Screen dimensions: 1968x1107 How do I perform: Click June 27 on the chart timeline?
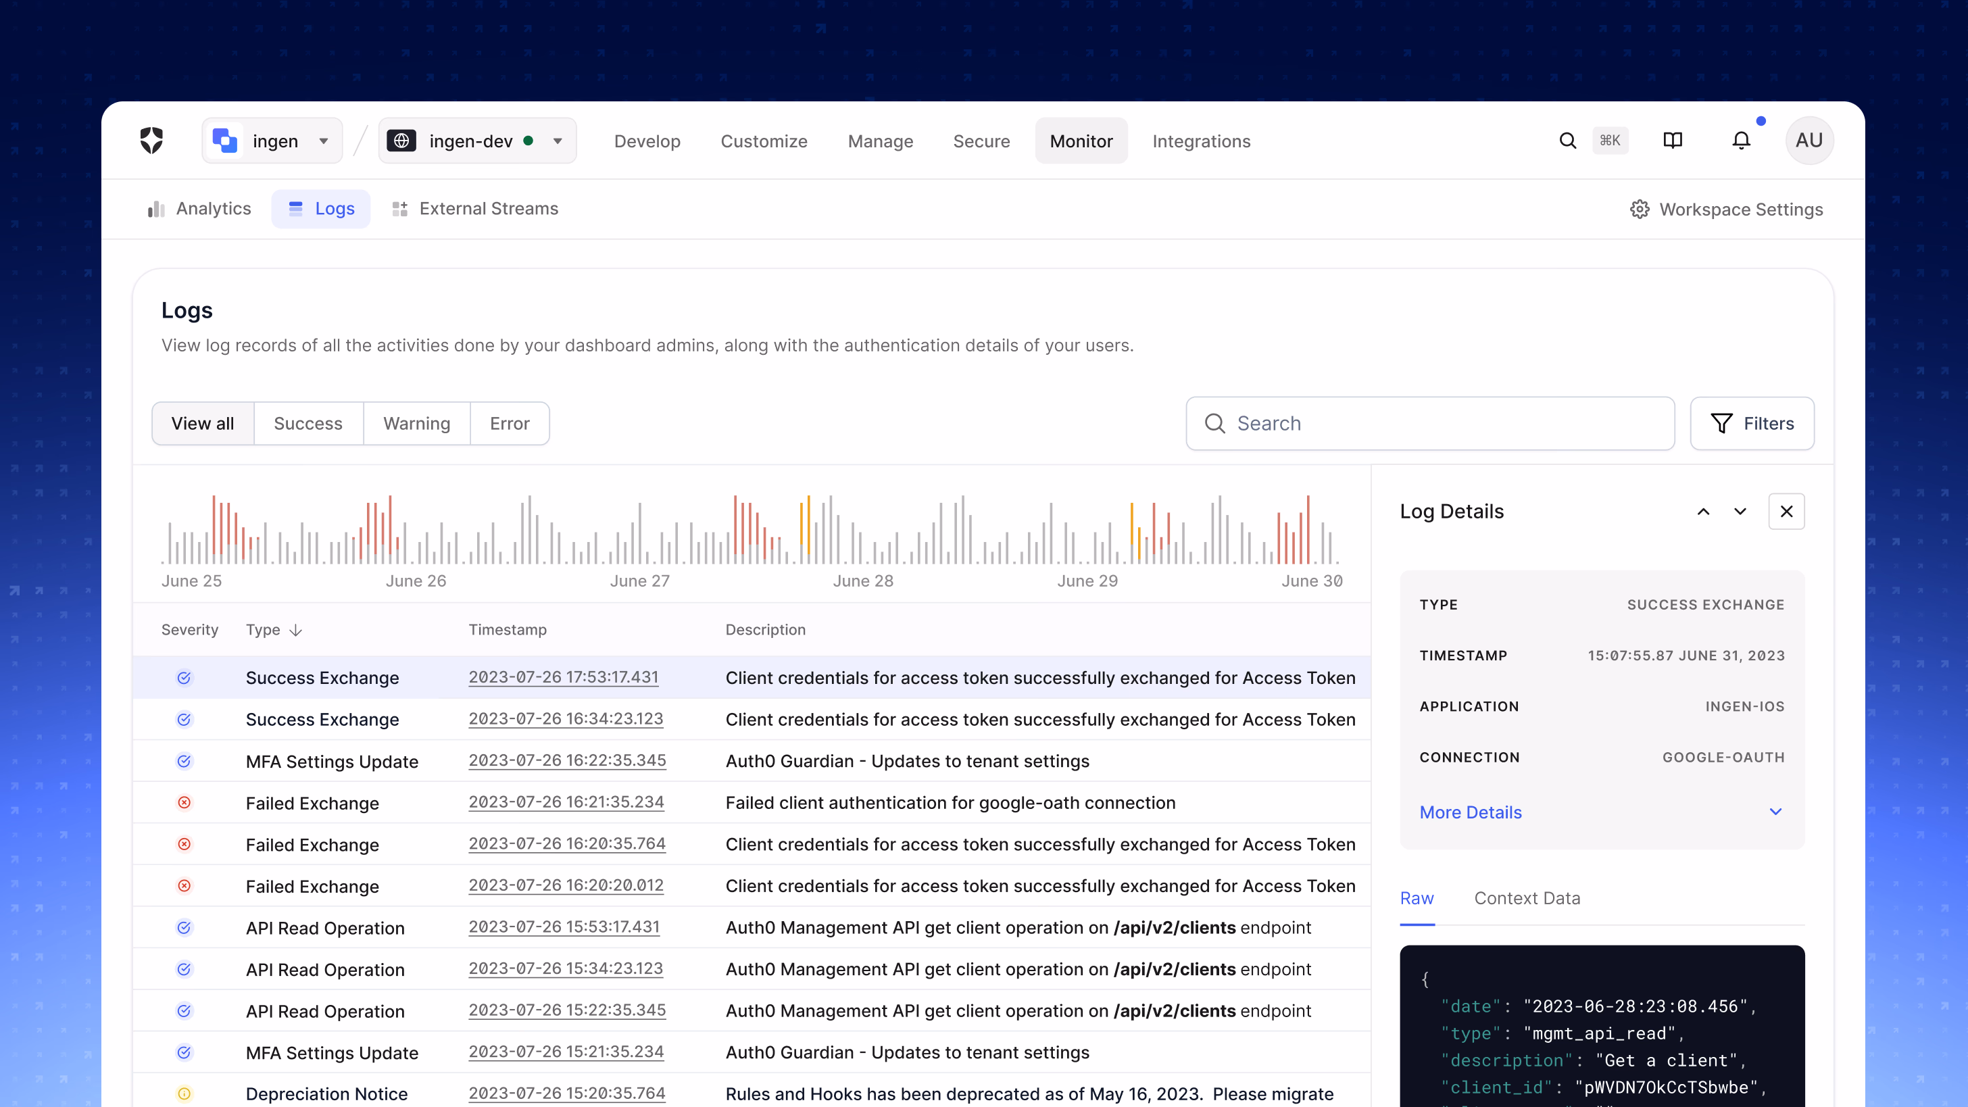(x=639, y=581)
